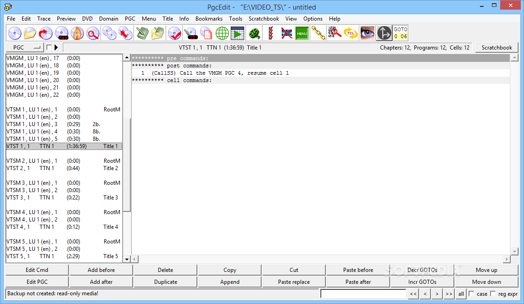Click the green globe icon

pyautogui.click(x=222, y=33)
